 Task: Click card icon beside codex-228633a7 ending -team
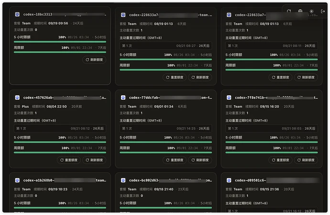tap(123, 15)
